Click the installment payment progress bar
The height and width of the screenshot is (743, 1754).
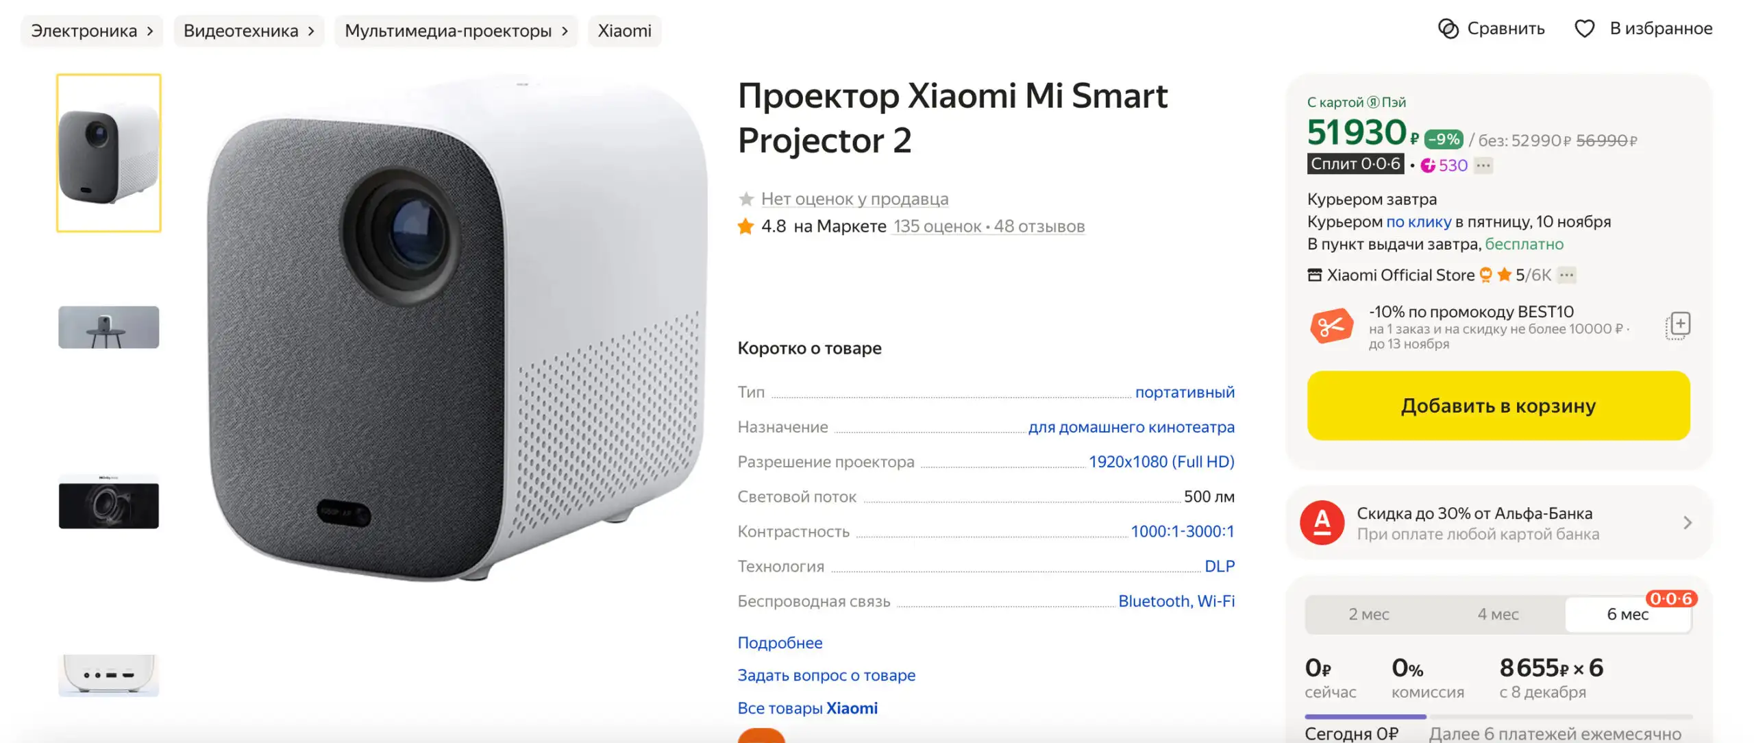[1498, 716]
